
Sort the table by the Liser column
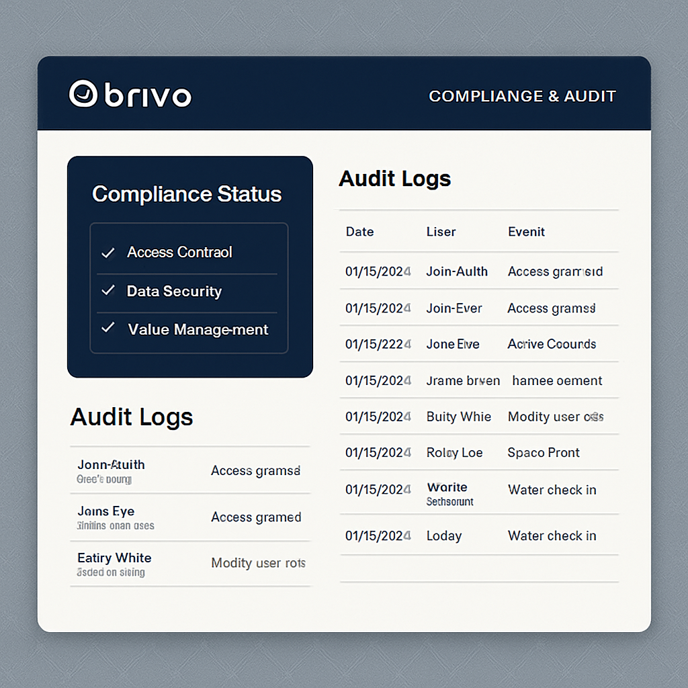tap(441, 232)
